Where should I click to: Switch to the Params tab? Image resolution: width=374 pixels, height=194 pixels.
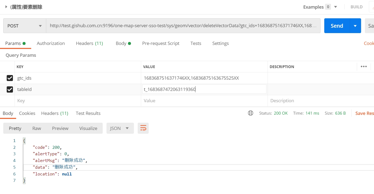pos(15,43)
